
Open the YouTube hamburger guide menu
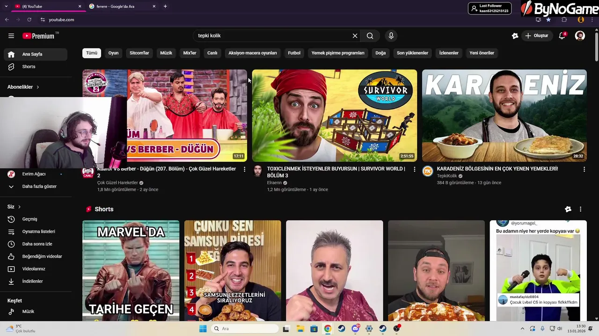coord(11,36)
